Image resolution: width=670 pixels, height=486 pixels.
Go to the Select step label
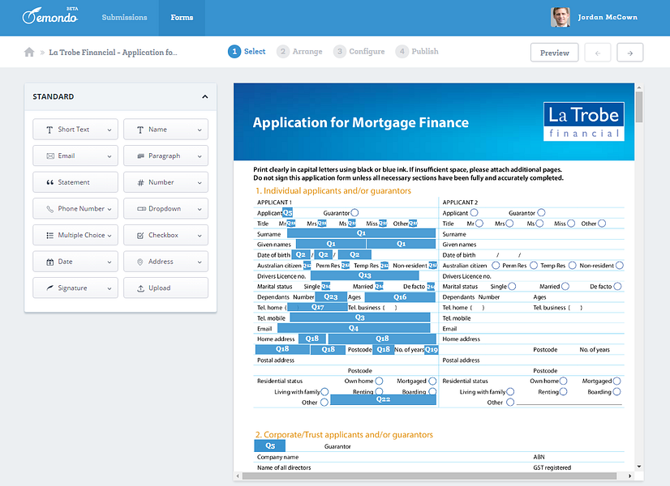tap(255, 52)
